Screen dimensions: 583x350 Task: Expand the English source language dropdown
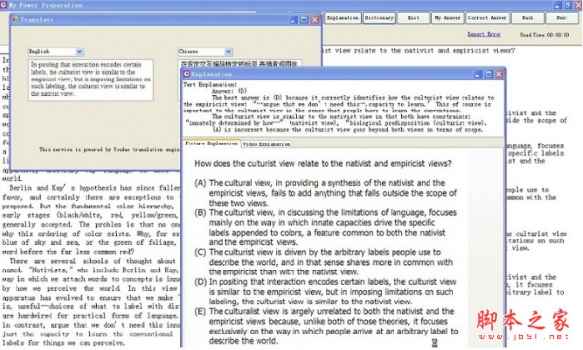click(79, 51)
